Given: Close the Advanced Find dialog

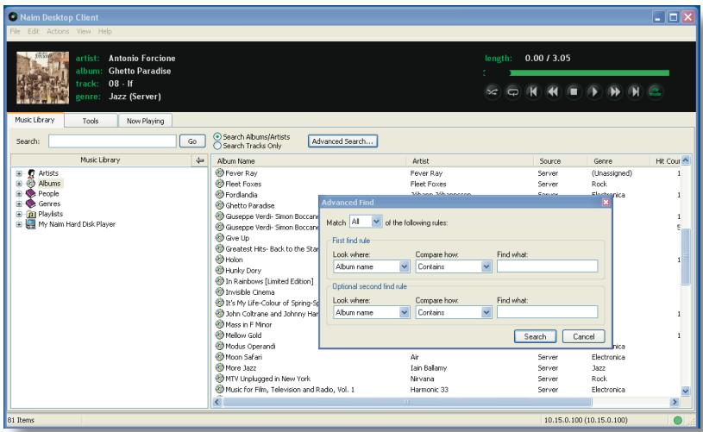Looking at the screenshot, I should (606, 202).
